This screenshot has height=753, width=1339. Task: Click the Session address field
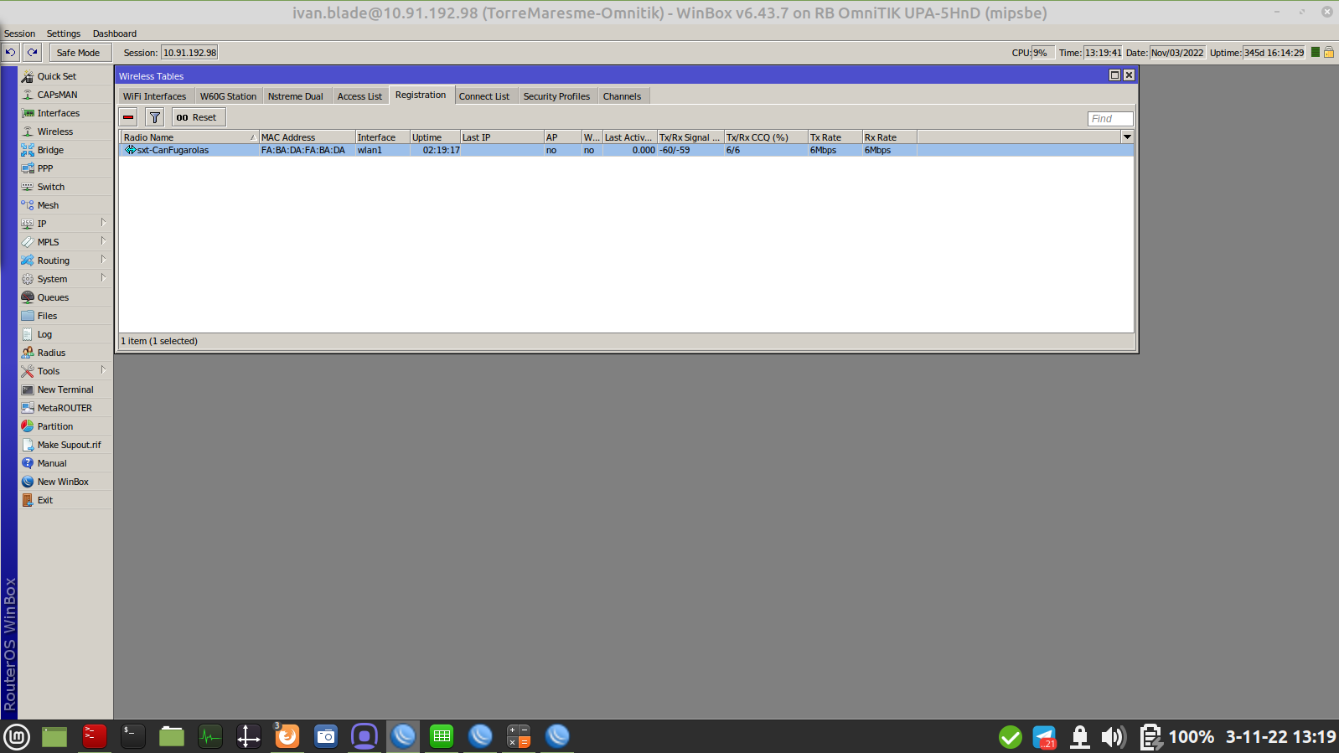189,53
